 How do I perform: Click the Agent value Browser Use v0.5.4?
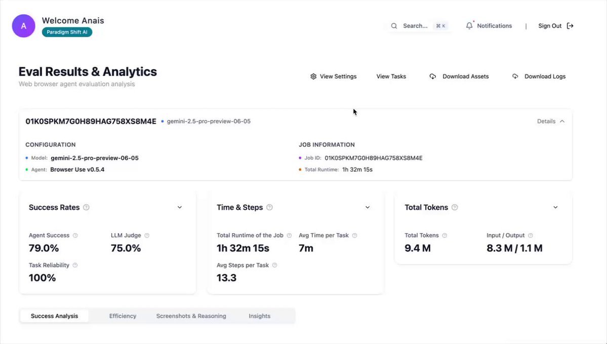77,169
